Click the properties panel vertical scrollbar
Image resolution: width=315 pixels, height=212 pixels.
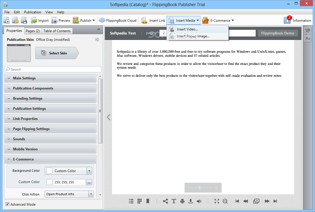(x=100, y=111)
